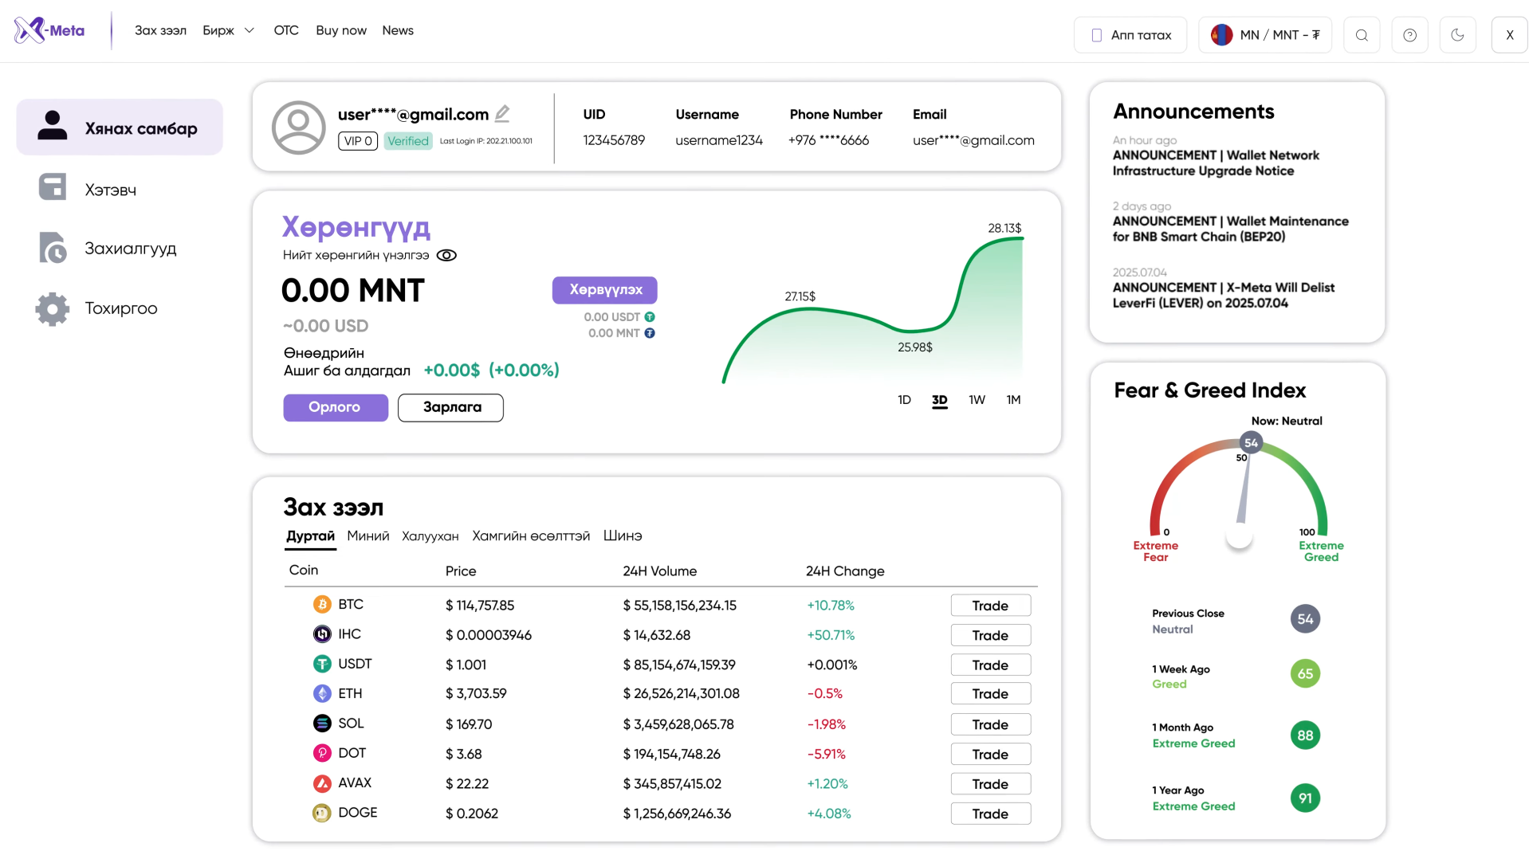Click Trade button for DOT
The image size is (1529, 855).
(991, 754)
